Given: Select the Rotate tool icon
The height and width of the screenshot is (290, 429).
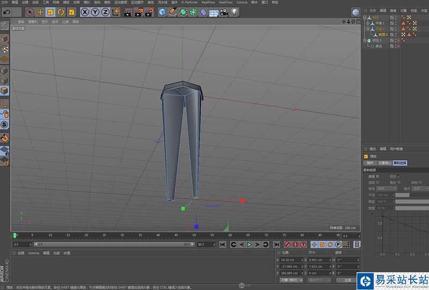Looking at the screenshot, I should (61, 12).
